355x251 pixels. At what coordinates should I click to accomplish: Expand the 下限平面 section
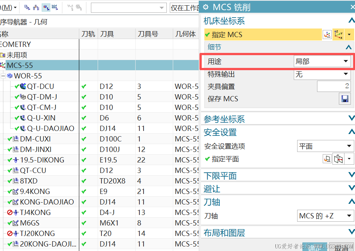[x=351, y=174]
